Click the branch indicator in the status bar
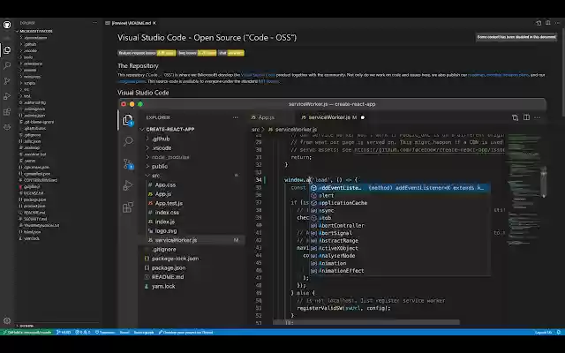This screenshot has width=565, height=353. pos(64,332)
